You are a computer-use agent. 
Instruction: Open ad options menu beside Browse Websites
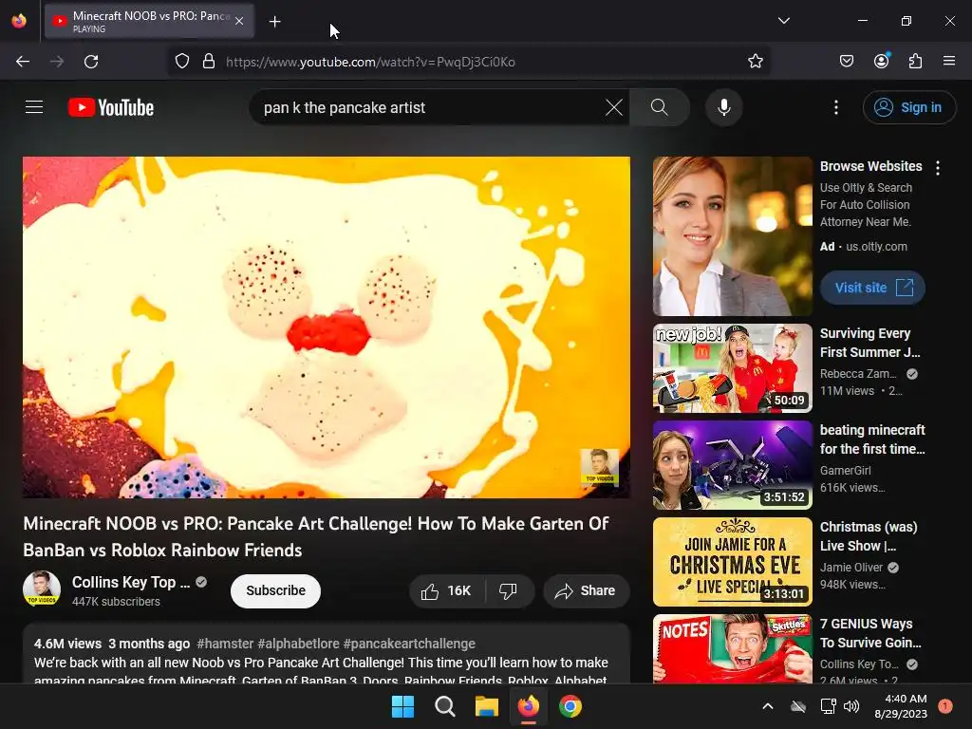(937, 167)
